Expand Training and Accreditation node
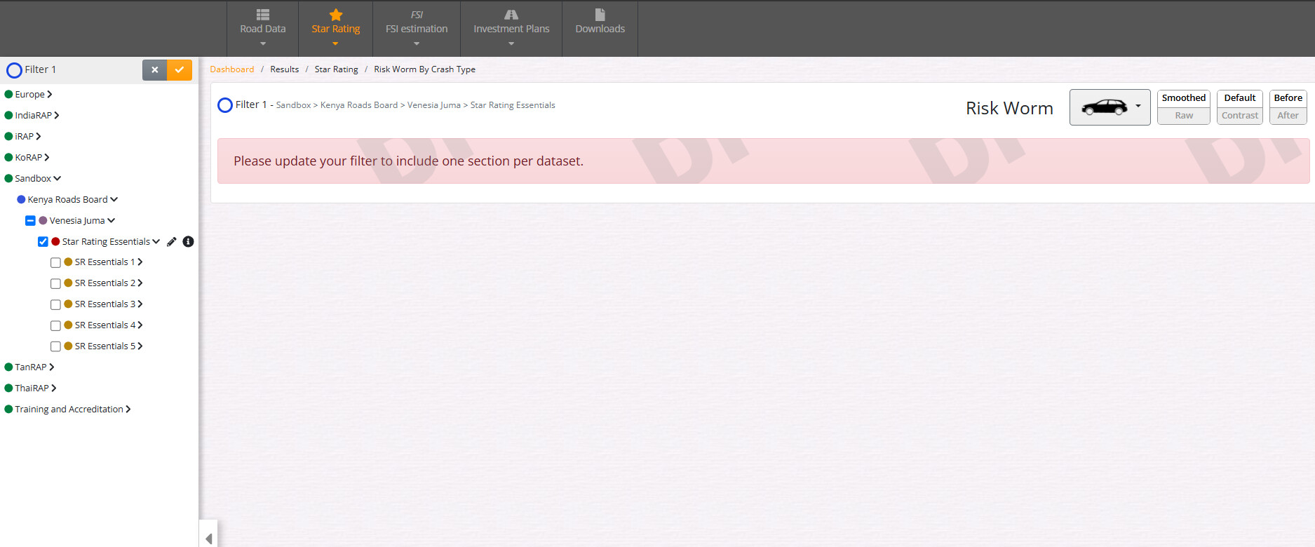Image resolution: width=1315 pixels, height=547 pixels. coord(128,409)
